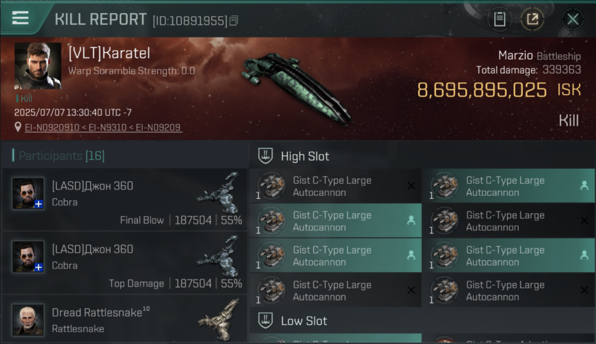596x344 pixels.
Task: Click Dread Rattlesnake pilot portrait
Action: coord(28,320)
